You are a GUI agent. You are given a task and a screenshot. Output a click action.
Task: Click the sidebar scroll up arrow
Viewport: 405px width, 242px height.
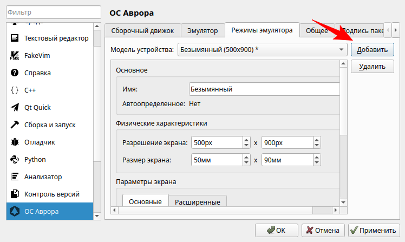point(97,26)
